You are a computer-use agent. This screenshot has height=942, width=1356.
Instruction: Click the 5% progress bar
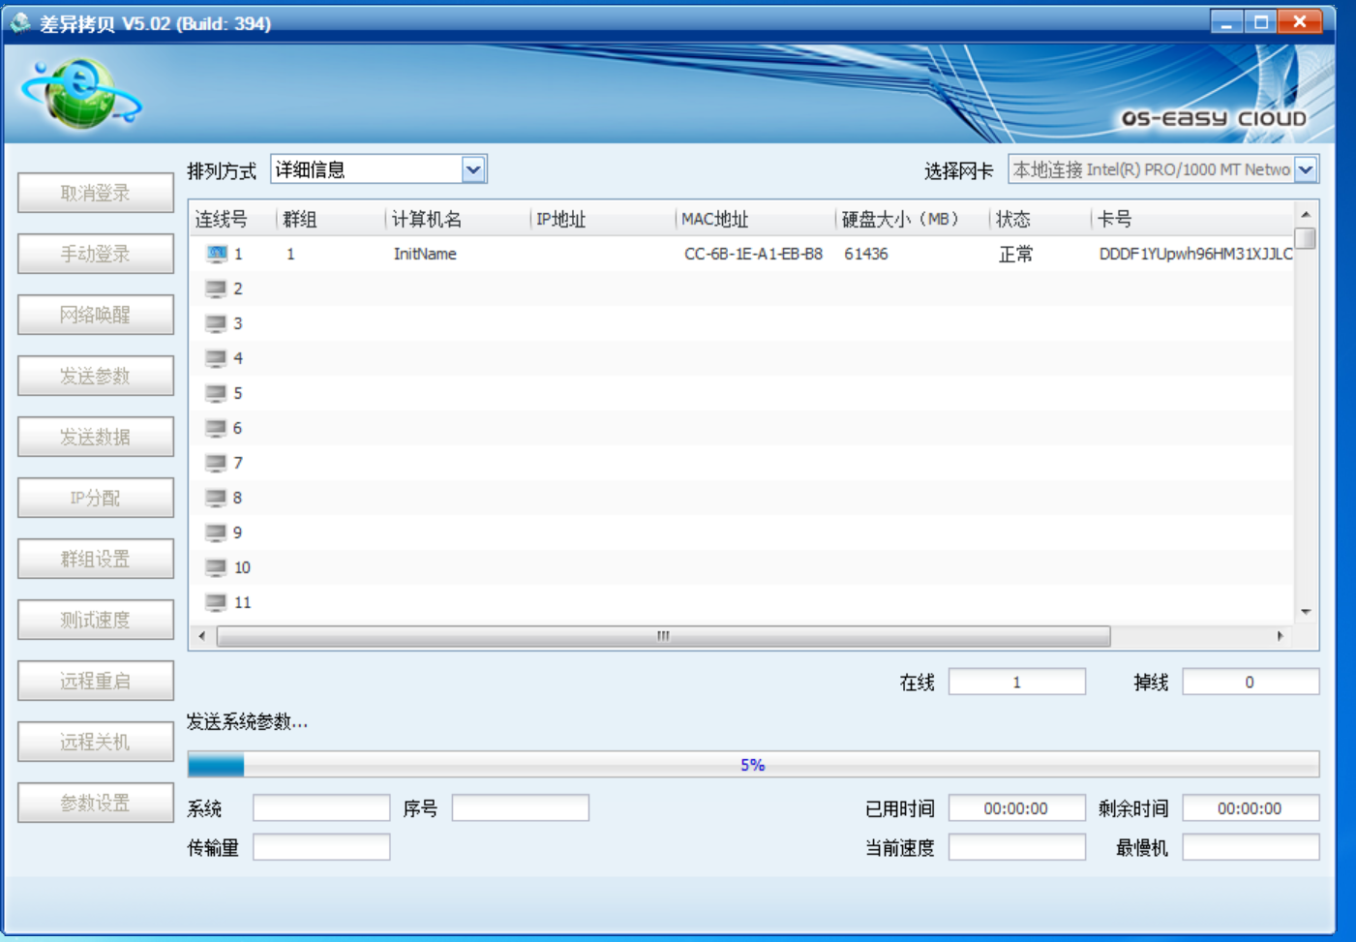click(x=752, y=765)
